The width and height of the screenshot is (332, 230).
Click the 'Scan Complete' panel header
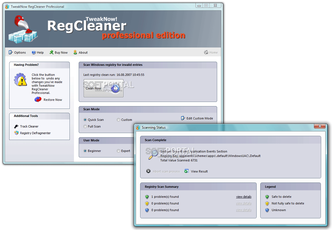(x=231, y=140)
